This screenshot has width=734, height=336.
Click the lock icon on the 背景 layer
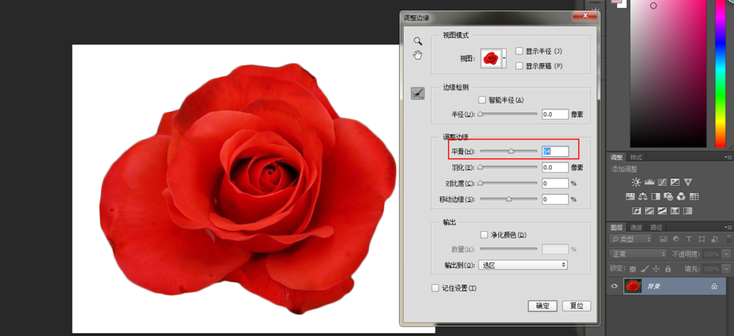(x=714, y=287)
